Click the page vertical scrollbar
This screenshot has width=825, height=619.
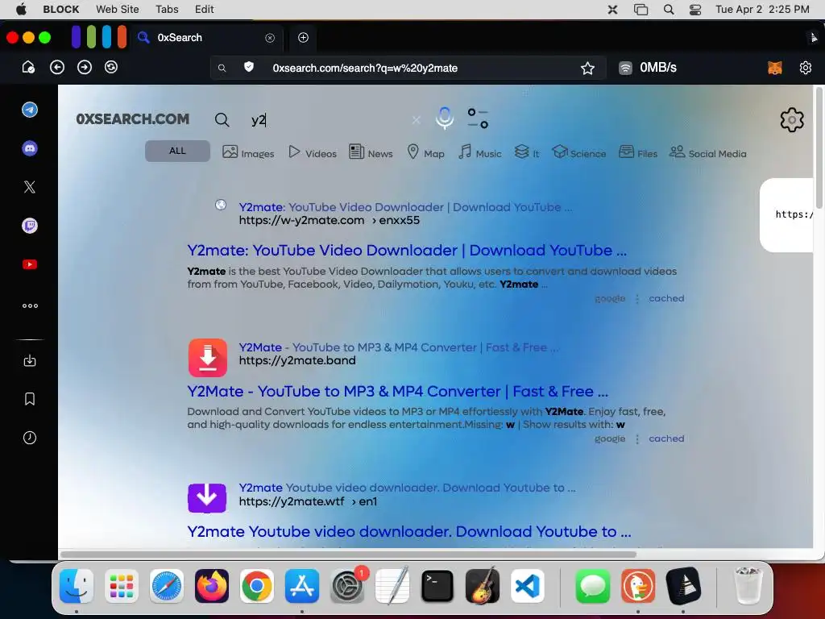[819, 147]
